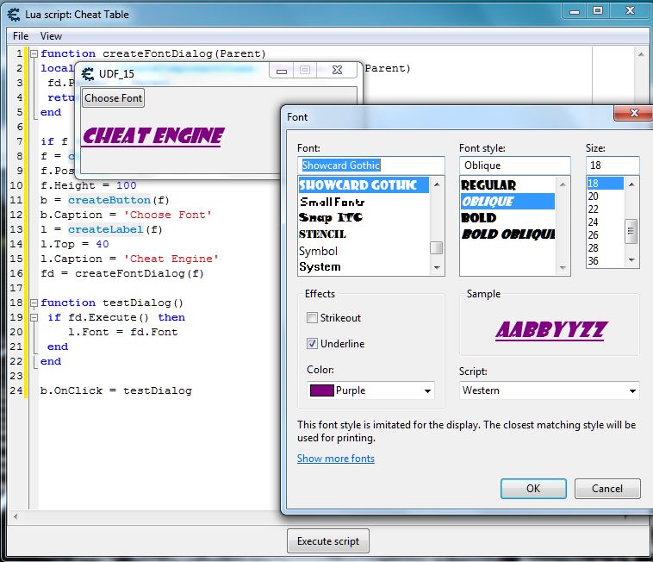653x562 pixels.
Task: Click the Size input field
Action: click(613, 165)
